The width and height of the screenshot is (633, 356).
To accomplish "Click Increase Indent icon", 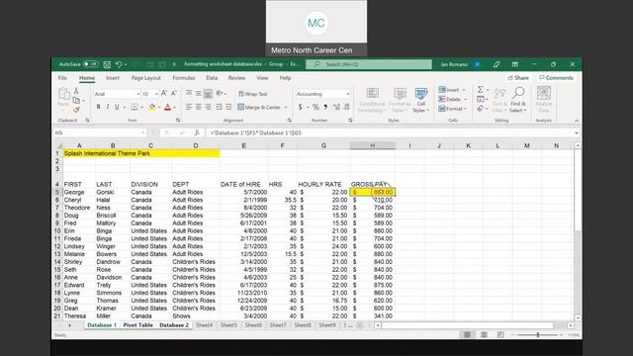I will coord(228,107).
